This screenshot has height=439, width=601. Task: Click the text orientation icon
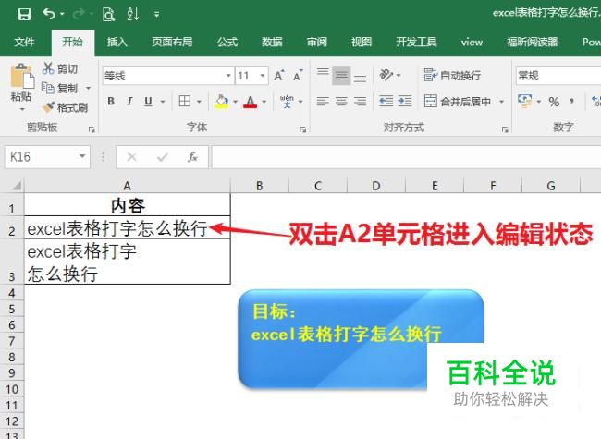[386, 75]
